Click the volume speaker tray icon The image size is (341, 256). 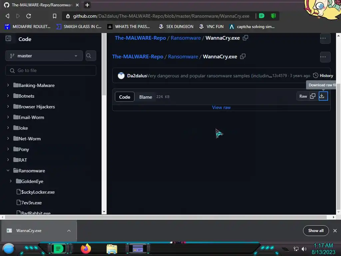[304, 249]
